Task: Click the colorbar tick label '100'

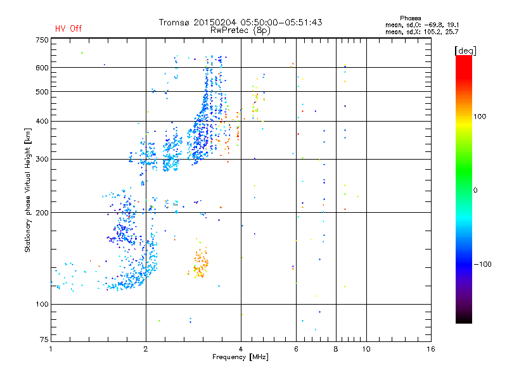Action: point(480,117)
